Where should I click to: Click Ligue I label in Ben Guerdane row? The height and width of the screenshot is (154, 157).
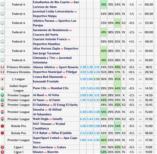(x=19, y=147)
